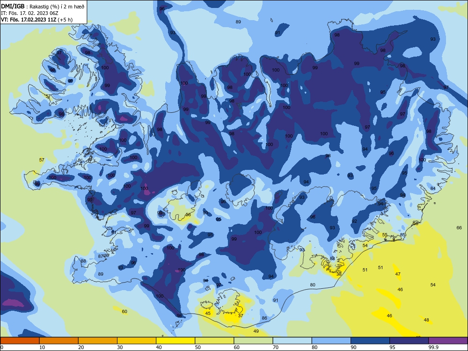The width and height of the screenshot is (468, 351).
Task: Click the humidity value '38' on the map
Action: point(339,274)
